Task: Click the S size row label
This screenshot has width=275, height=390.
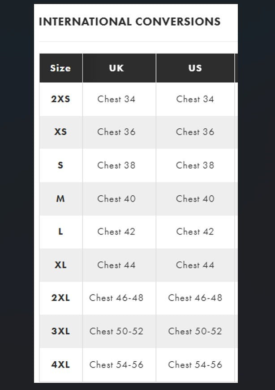Action: click(x=60, y=165)
